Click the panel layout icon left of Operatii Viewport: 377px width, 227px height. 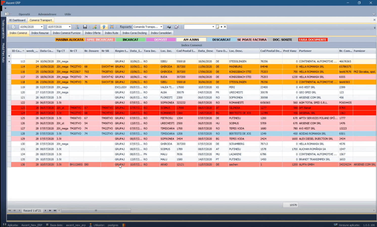tap(7, 14)
